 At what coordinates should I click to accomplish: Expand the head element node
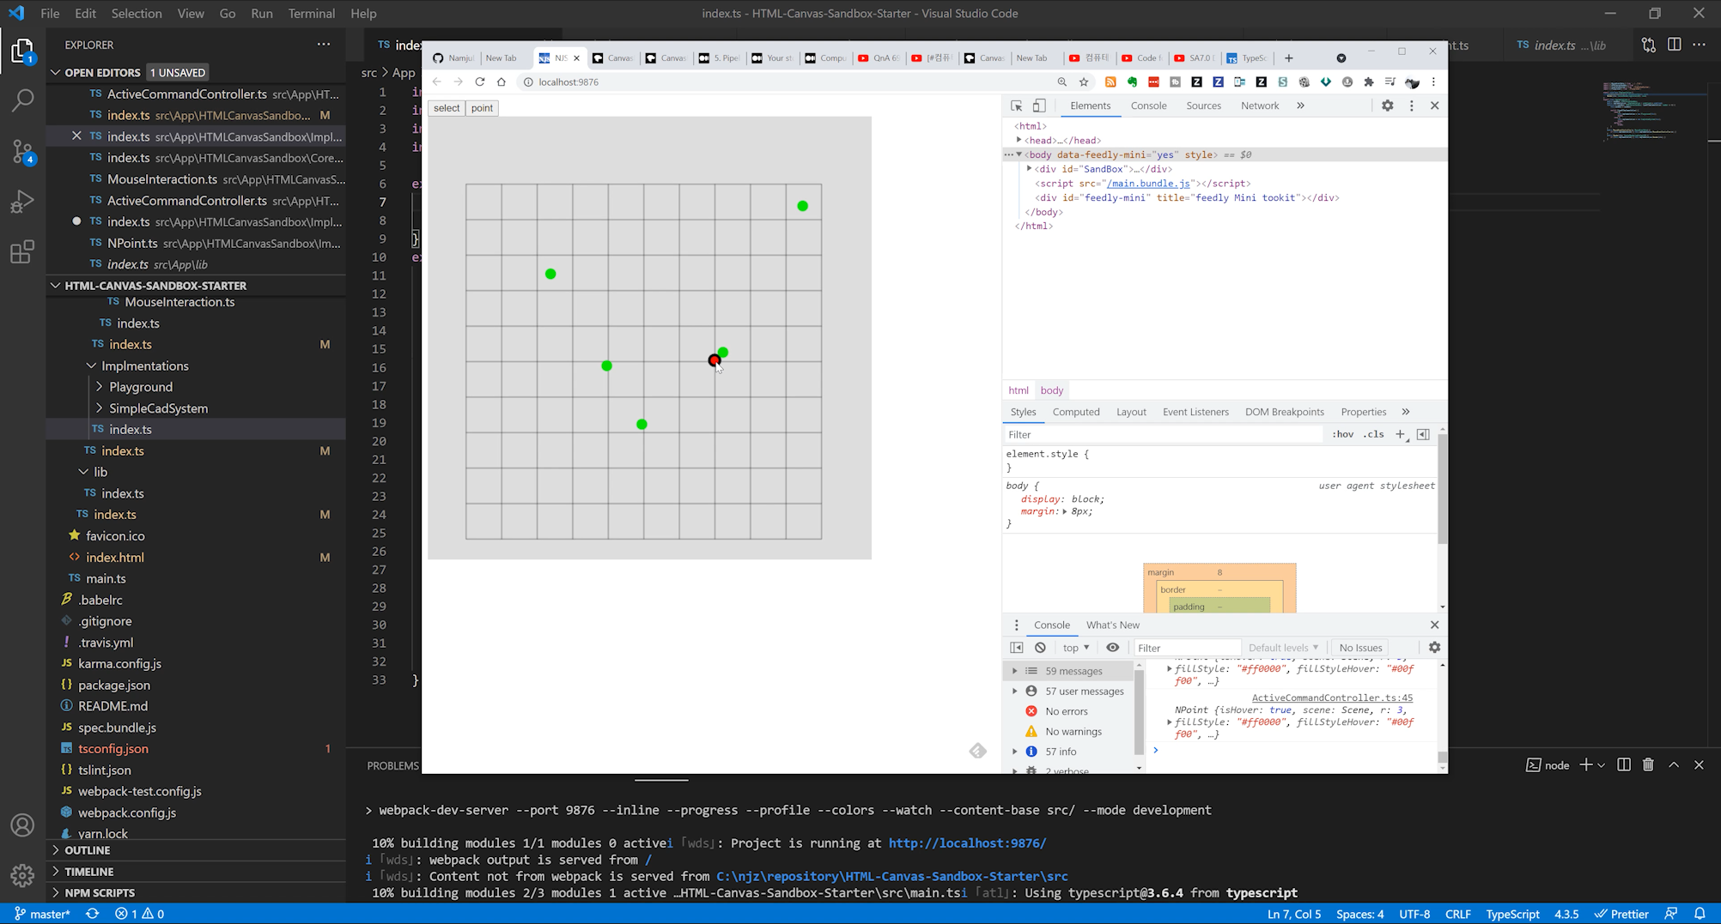pos(1019,140)
